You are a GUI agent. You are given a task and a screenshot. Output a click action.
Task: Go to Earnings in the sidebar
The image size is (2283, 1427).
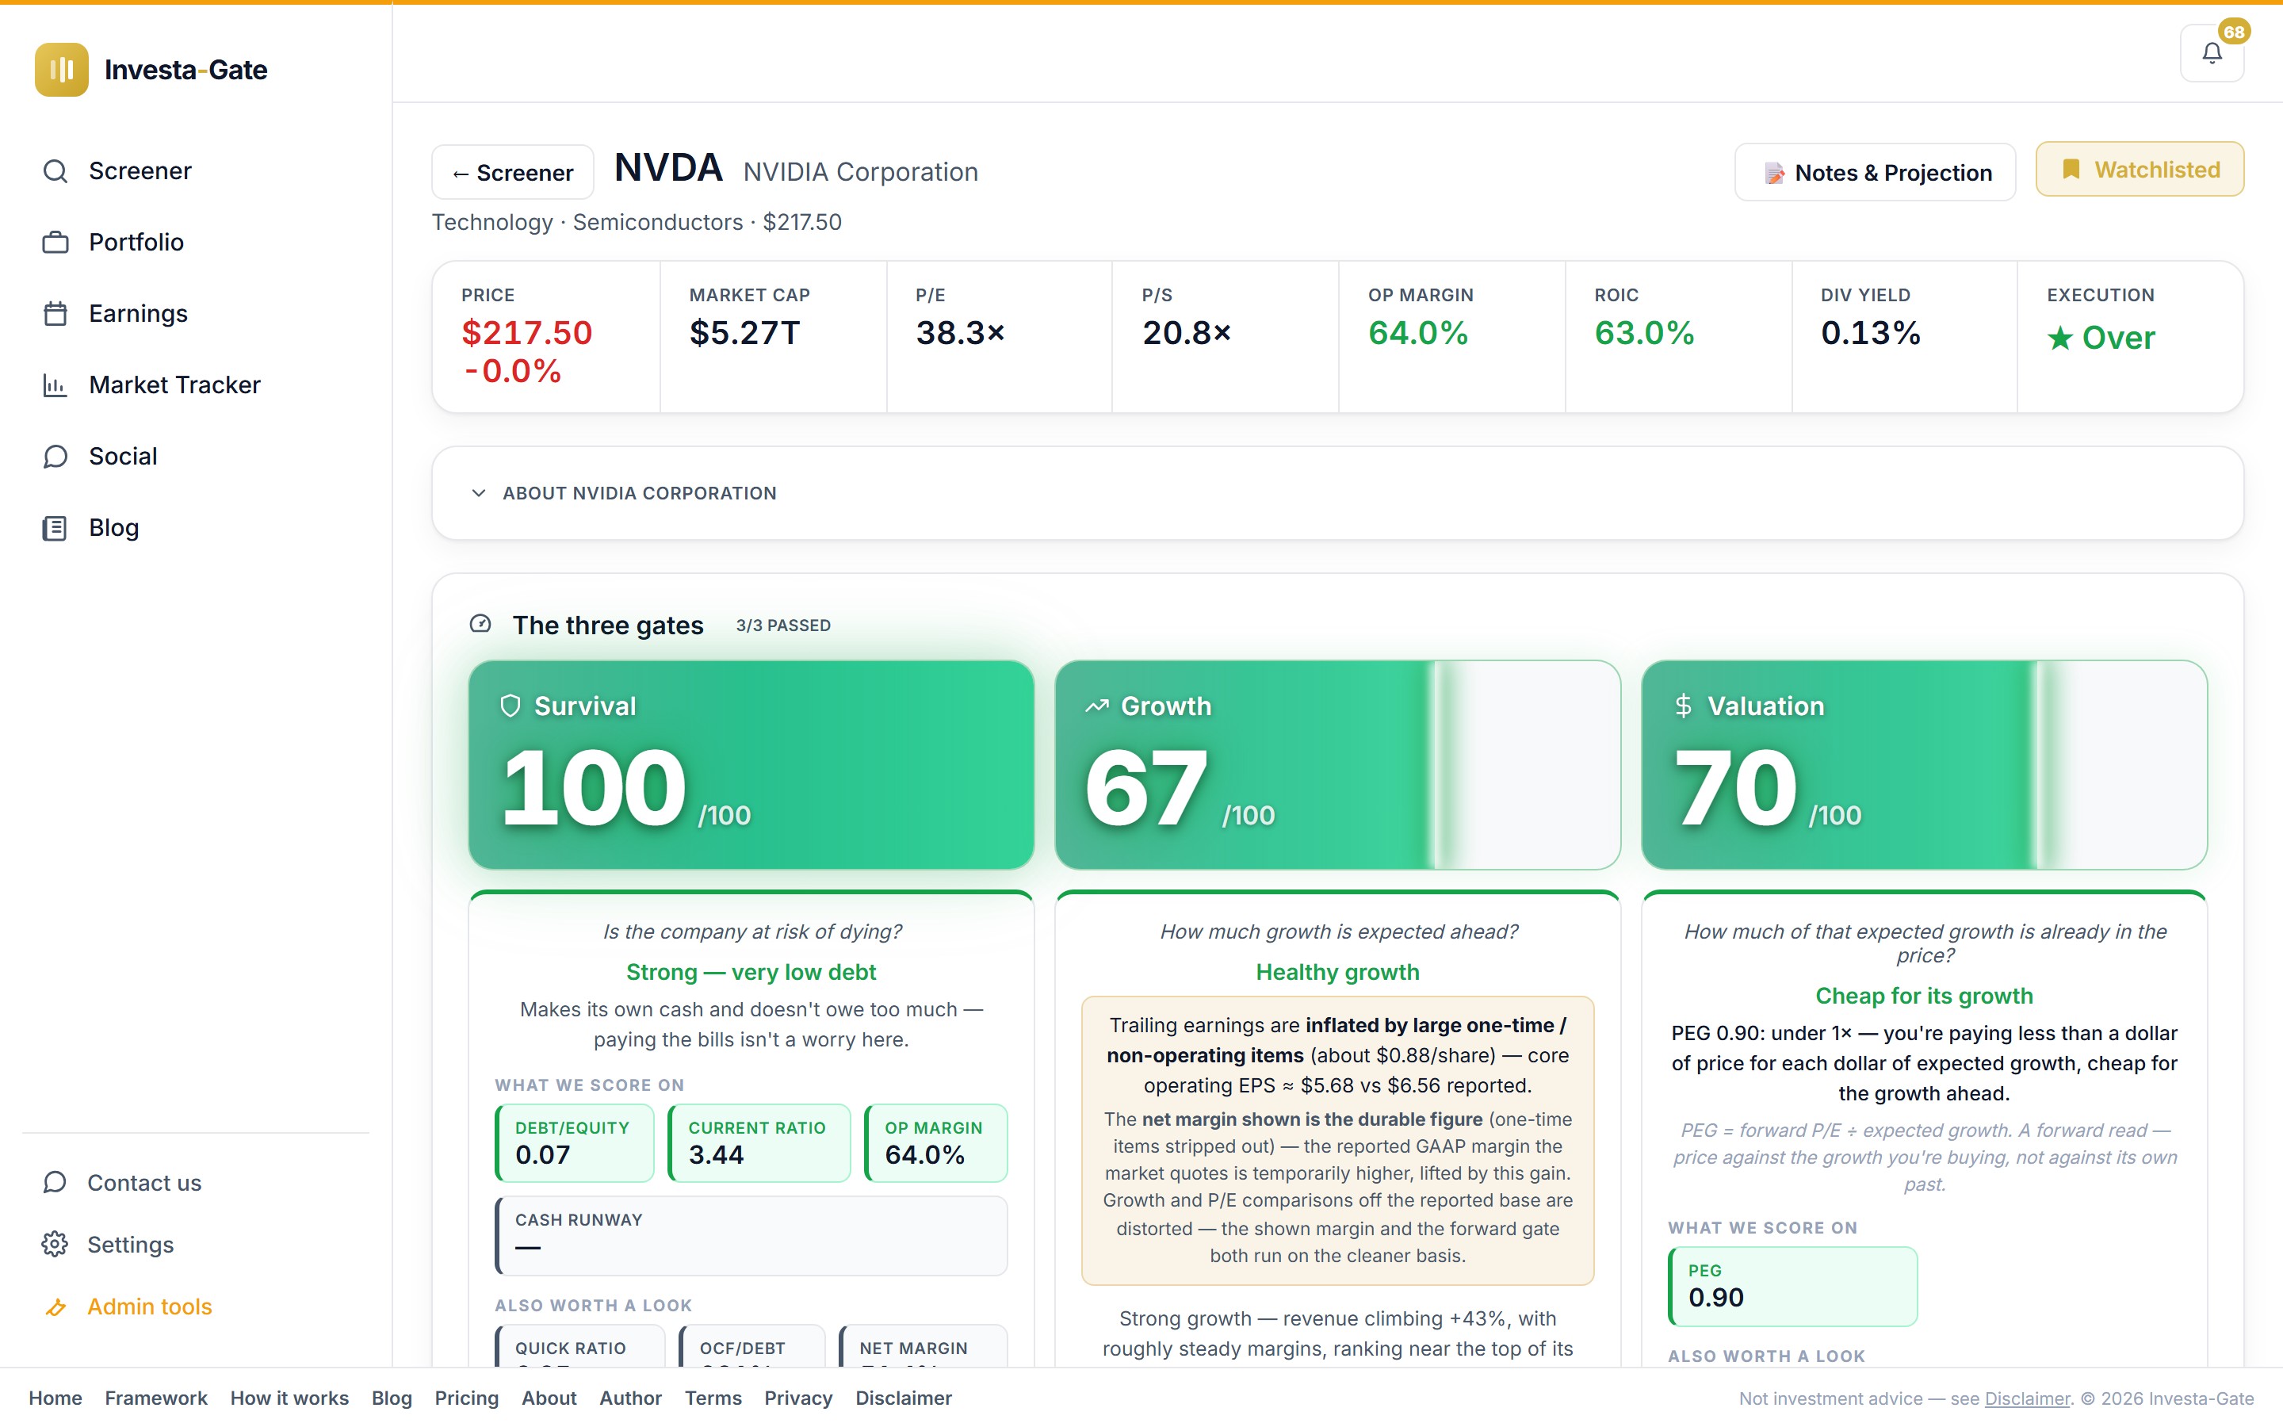195,313
